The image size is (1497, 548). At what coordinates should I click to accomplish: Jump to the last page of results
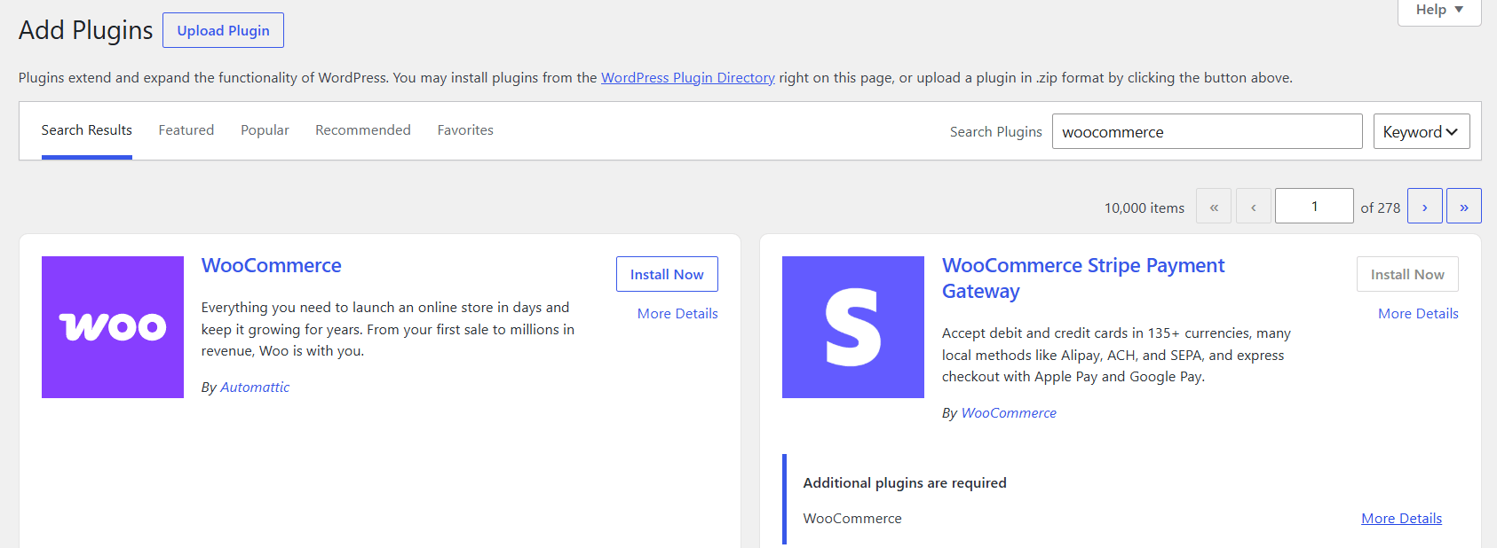[x=1464, y=206]
